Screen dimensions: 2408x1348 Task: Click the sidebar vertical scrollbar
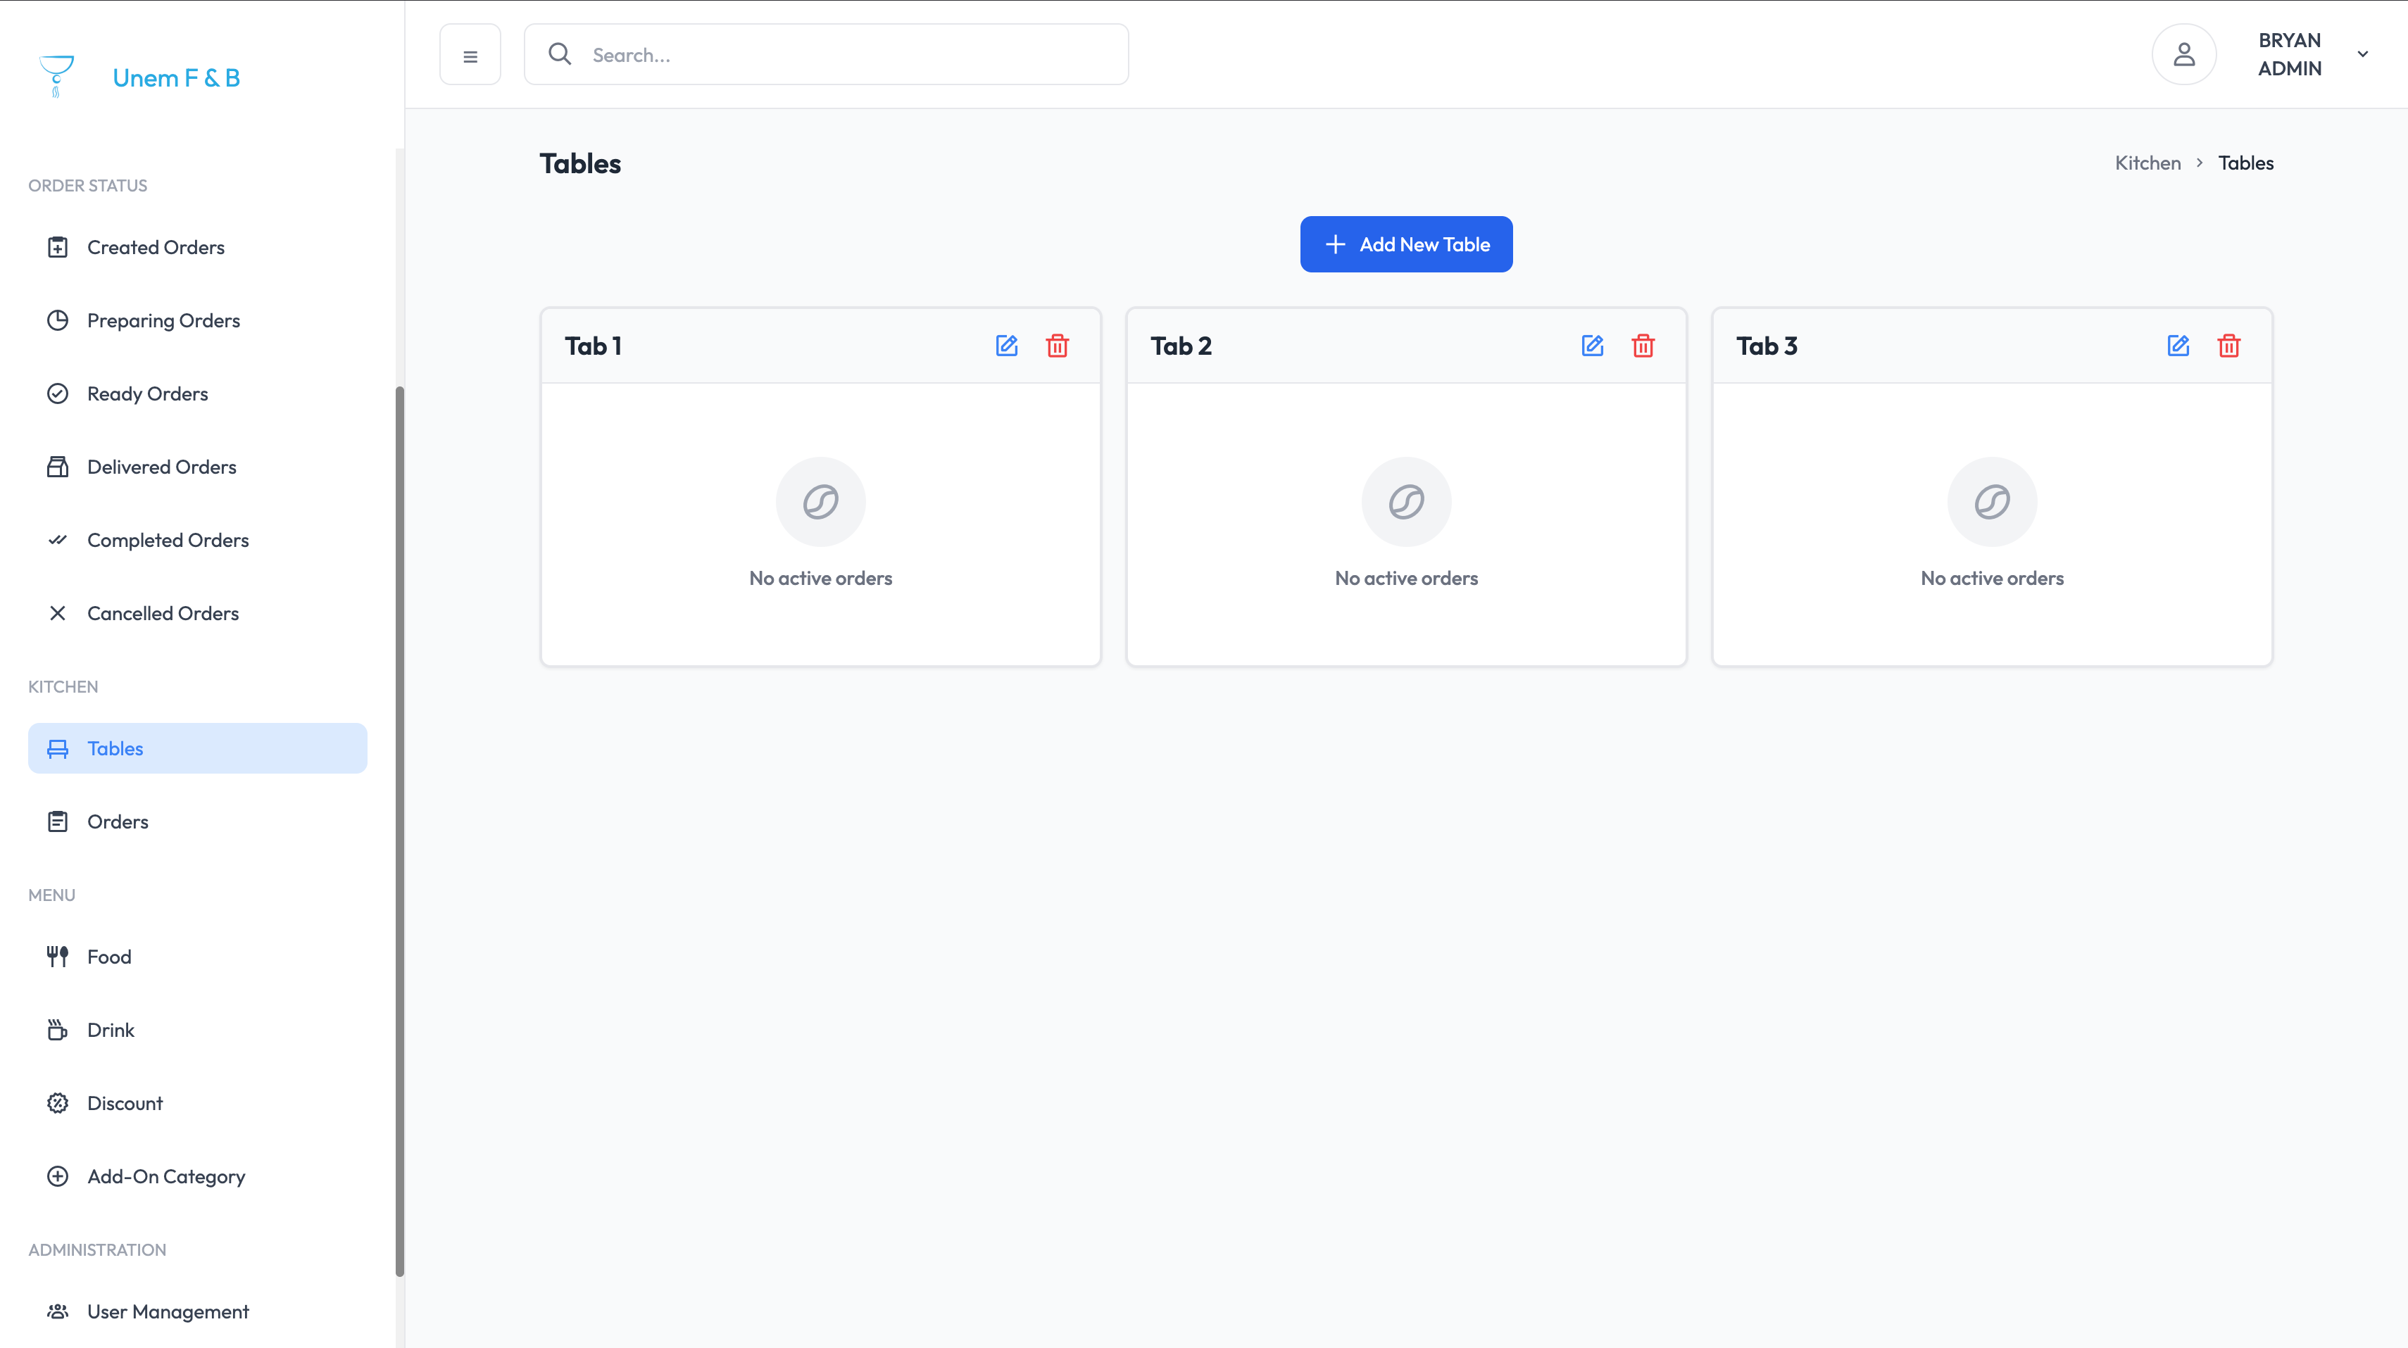[x=400, y=830]
